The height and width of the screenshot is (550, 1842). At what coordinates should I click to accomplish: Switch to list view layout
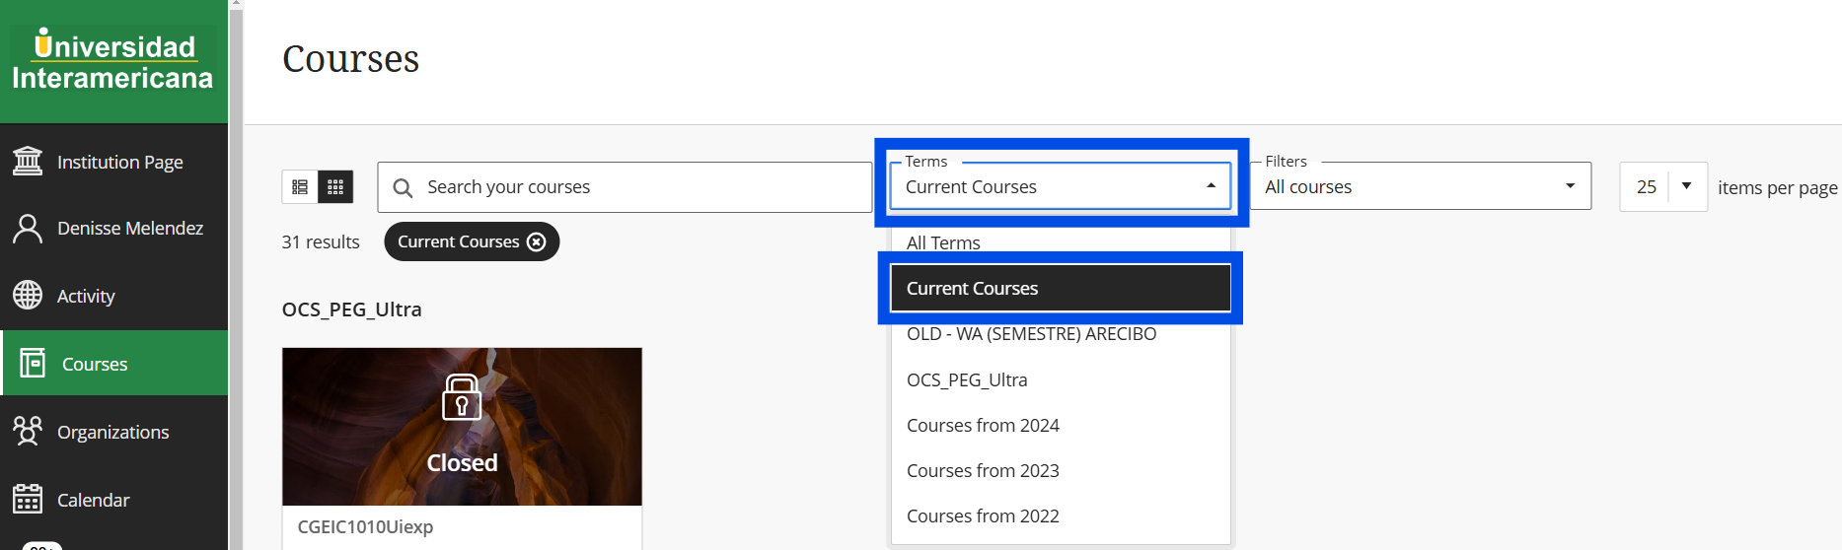click(300, 186)
